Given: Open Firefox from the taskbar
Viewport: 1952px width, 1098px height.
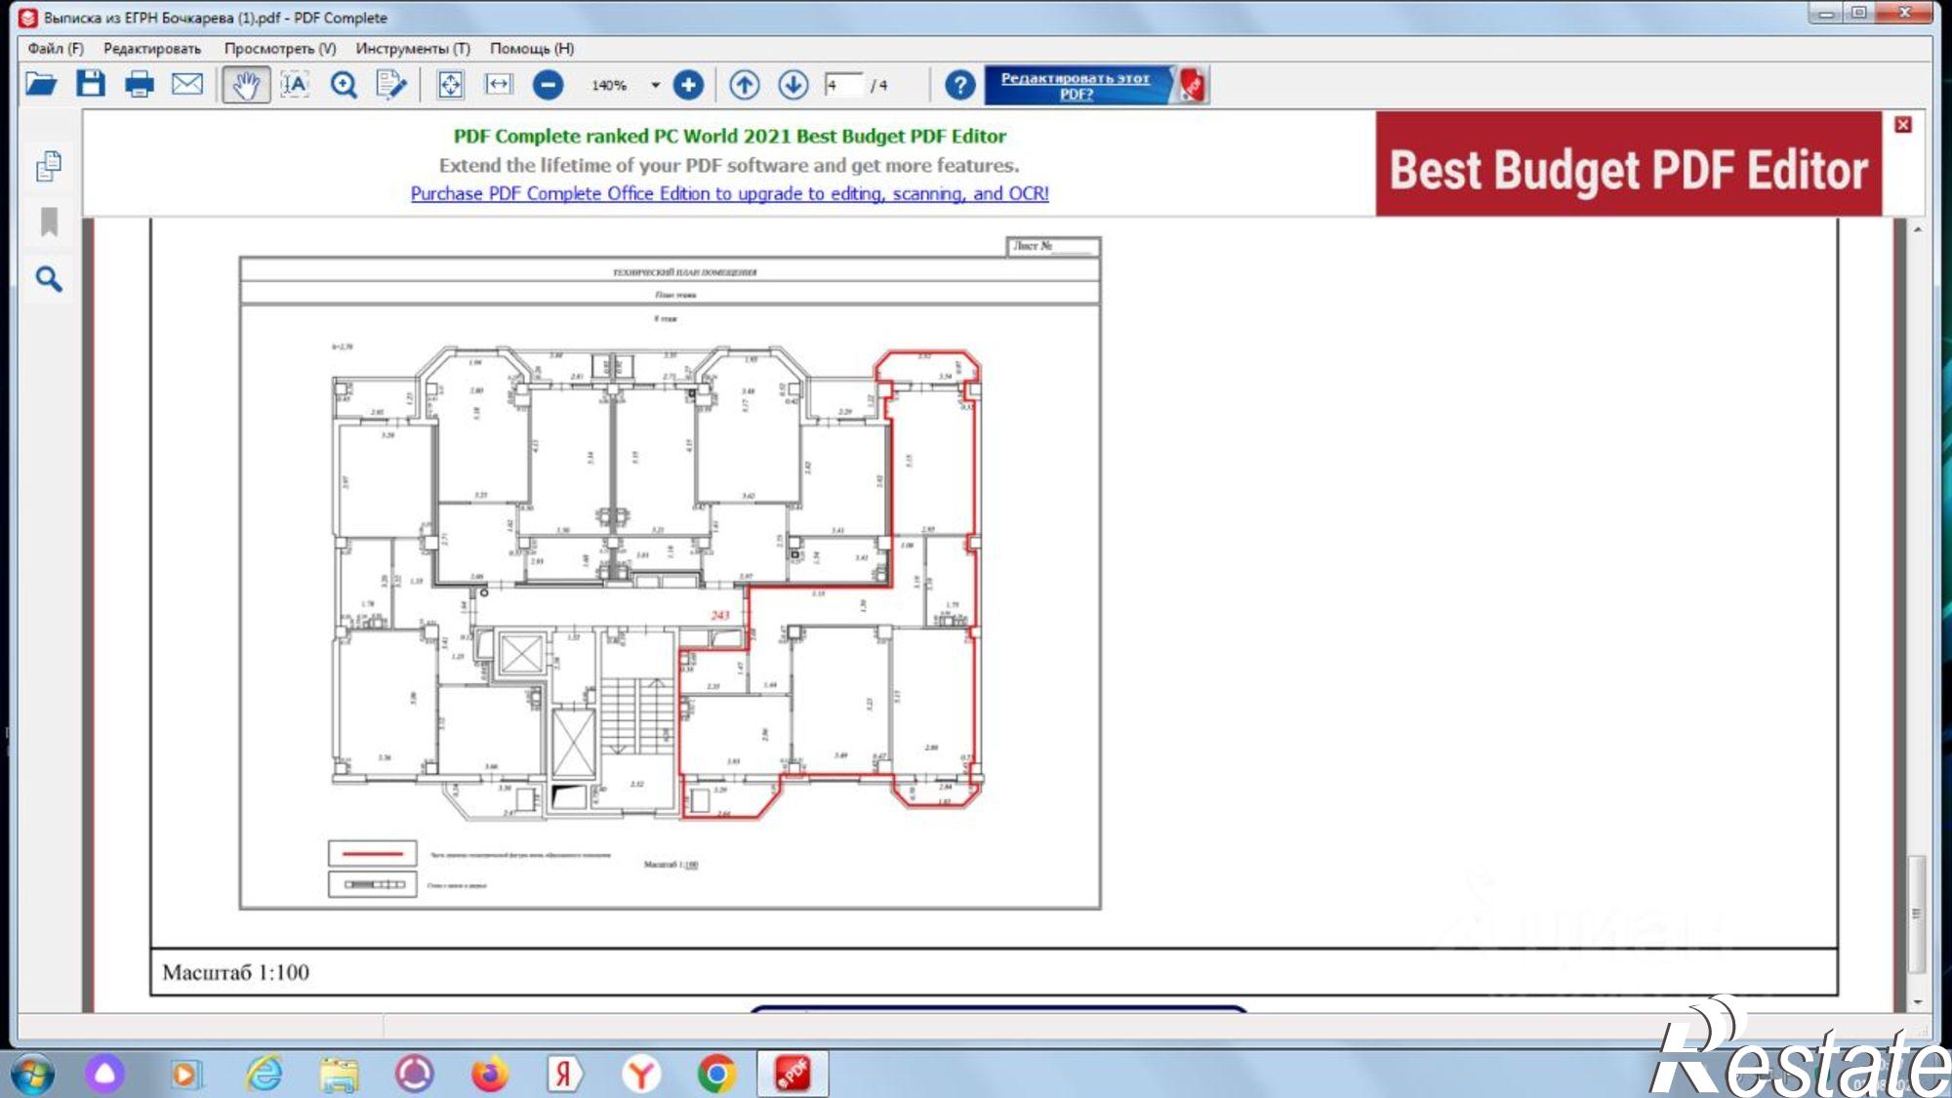Looking at the screenshot, I should point(490,1074).
